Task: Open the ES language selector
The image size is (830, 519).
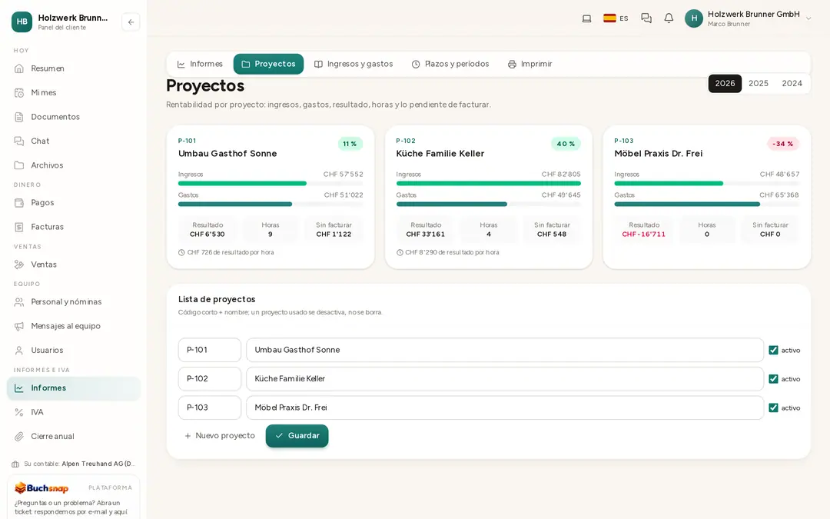Action: coord(616,18)
